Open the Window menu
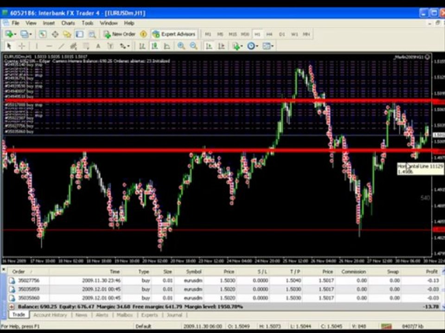This screenshot has width=445, height=333. point(108,23)
